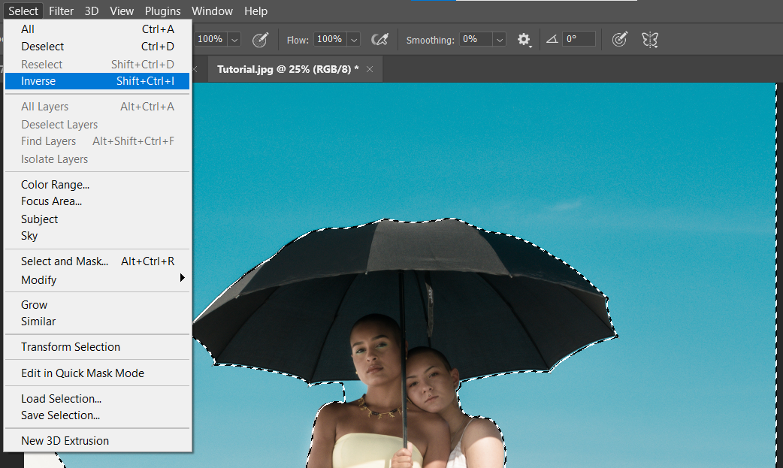This screenshot has height=468, width=783.
Task: Switch to the Tutorial.jpg document tab
Action: 287,69
